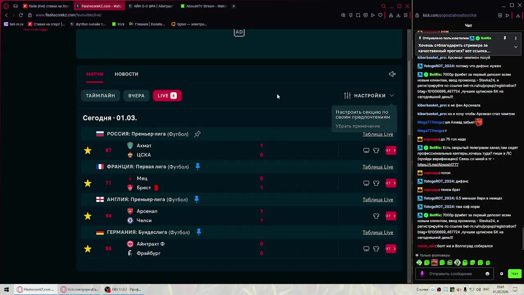Open the Kick bookmark
This screenshot has height=295, width=524.
(118, 24)
